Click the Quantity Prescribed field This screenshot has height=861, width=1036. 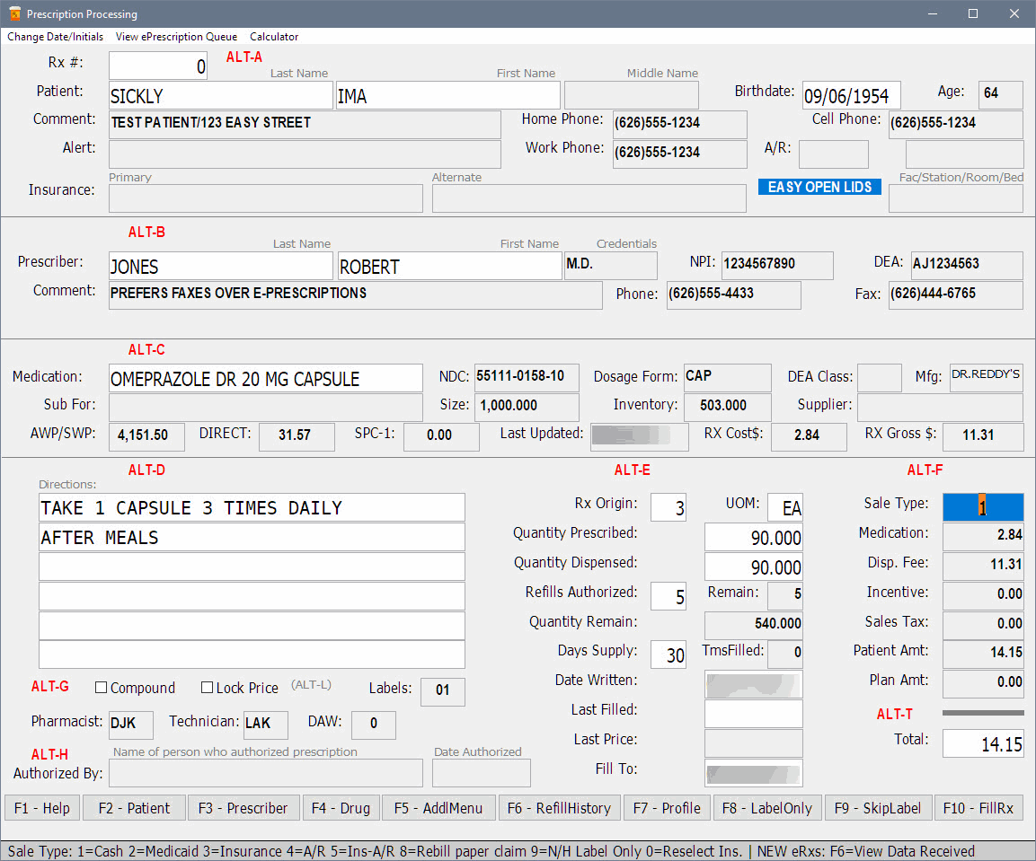pyautogui.click(x=753, y=537)
